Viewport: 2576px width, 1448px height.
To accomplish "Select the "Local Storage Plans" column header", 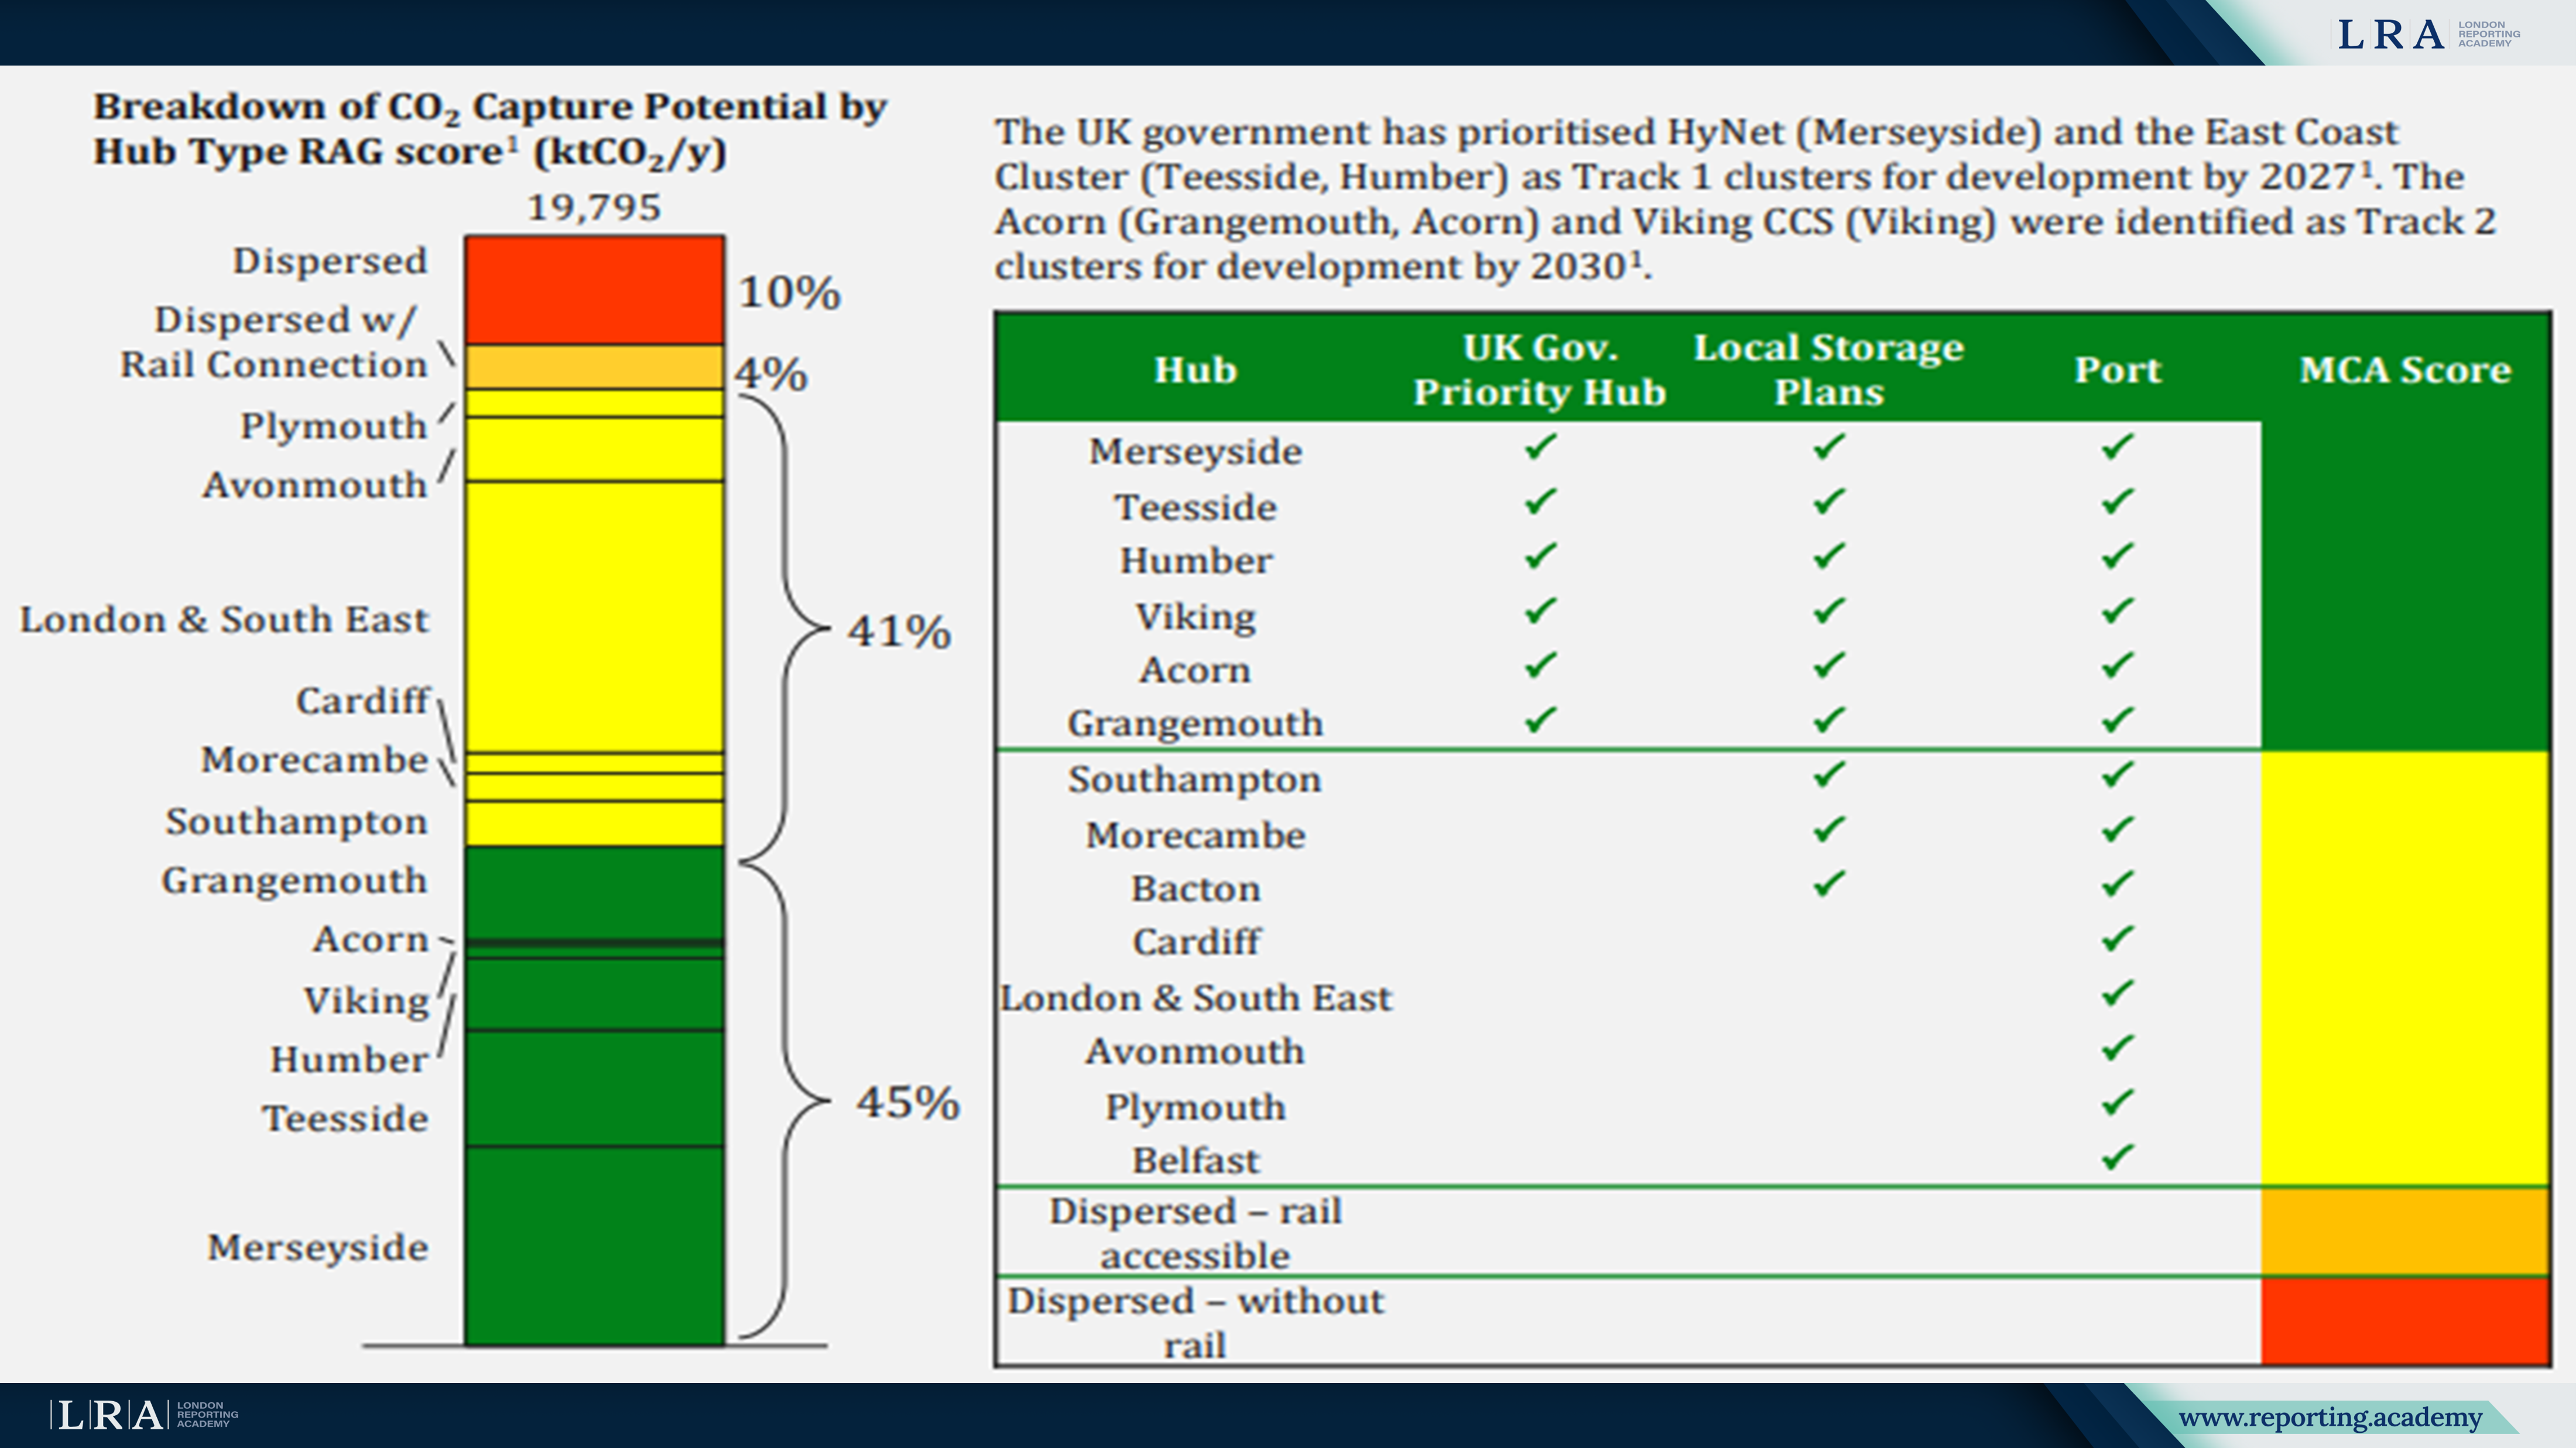I will (1829, 370).
